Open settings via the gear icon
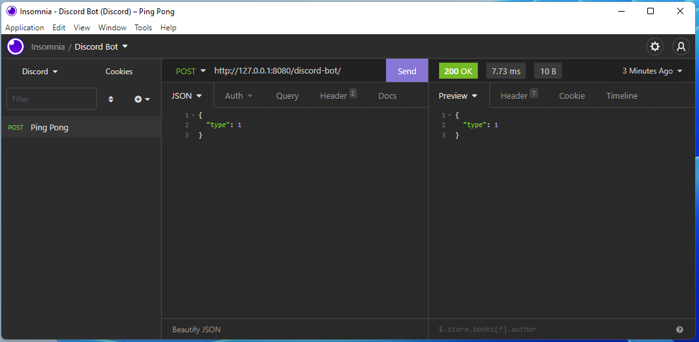 click(x=655, y=46)
